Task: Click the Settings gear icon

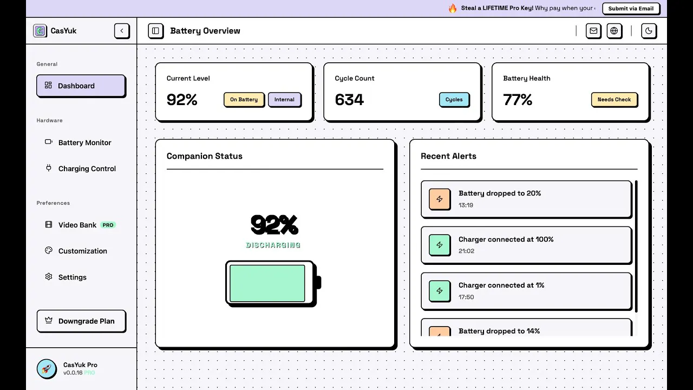Action: (48, 276)
